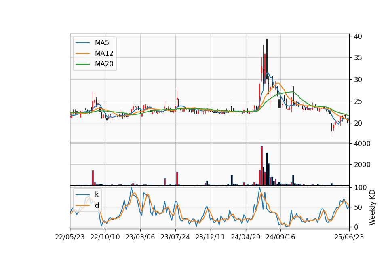
Task: Click the 24/09/16 date axis label
Action: (x=280, y=237)
